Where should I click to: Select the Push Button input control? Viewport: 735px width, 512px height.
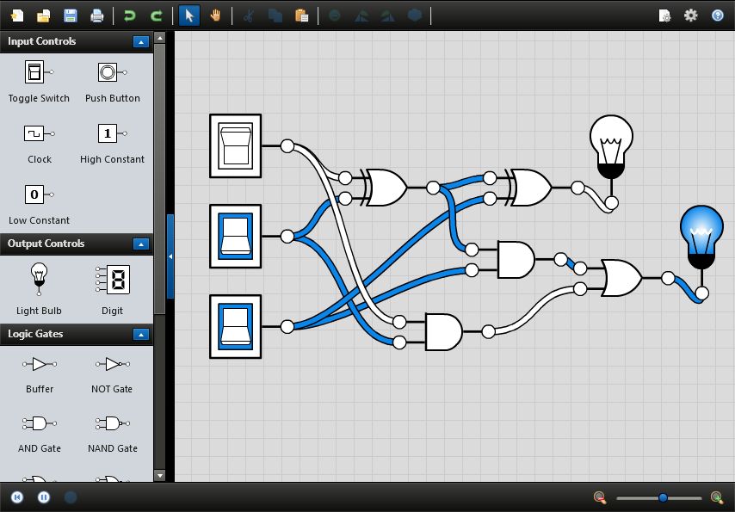(111, 76)
